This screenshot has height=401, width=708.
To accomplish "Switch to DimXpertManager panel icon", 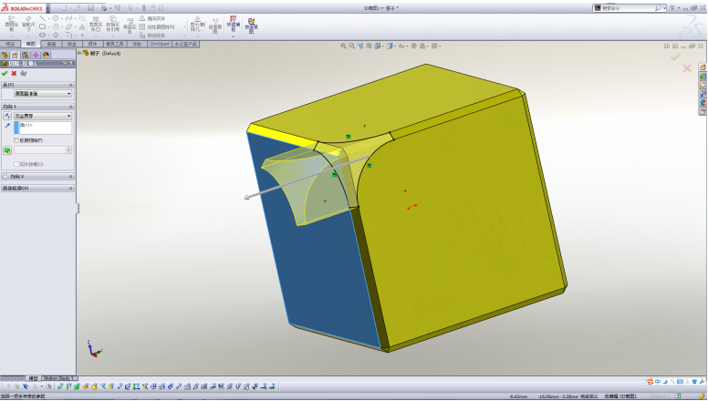I will [x=36, y=55].
